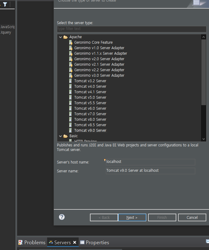Click the Problems view icon

(20, 242)
